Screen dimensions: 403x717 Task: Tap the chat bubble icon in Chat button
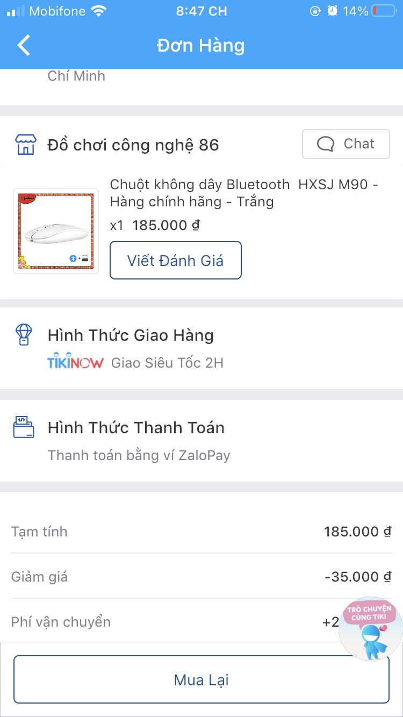click(x=326, y=144)
